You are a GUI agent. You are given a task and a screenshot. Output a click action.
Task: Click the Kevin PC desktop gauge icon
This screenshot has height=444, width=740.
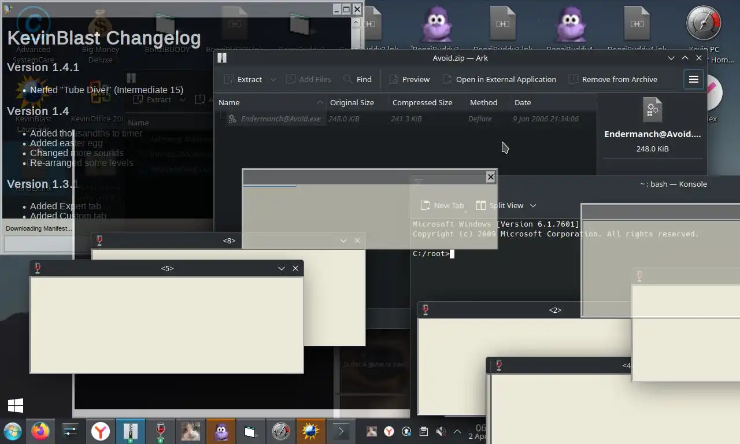click(x=704, y=23)
